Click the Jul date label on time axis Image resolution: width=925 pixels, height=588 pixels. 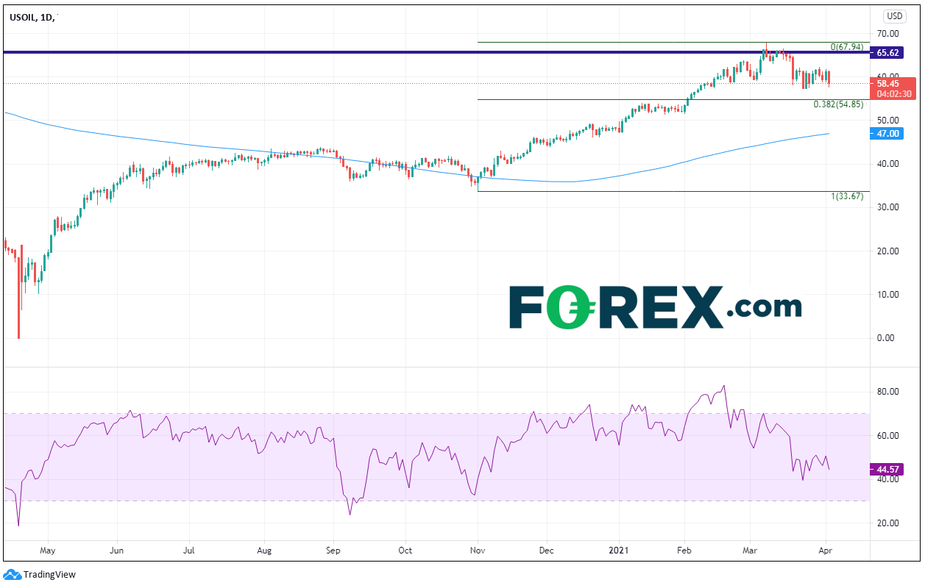coord(189,549)
